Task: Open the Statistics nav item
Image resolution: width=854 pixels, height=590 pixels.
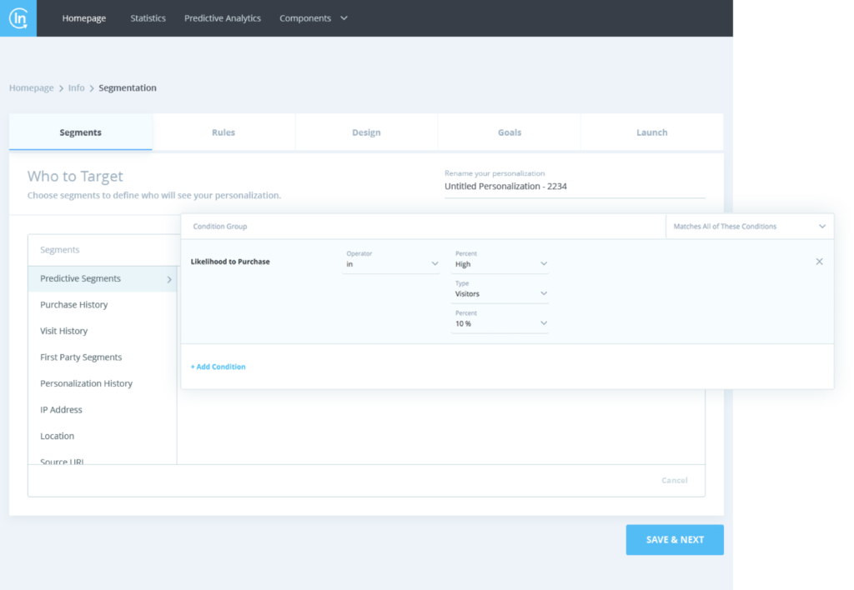Action: pos(148,18)
